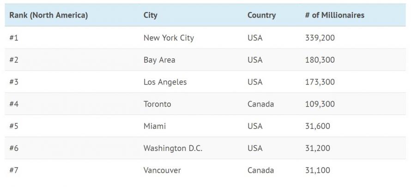
Task: Click the 31,100 millionaires value
Action: (x=318, y=170)
